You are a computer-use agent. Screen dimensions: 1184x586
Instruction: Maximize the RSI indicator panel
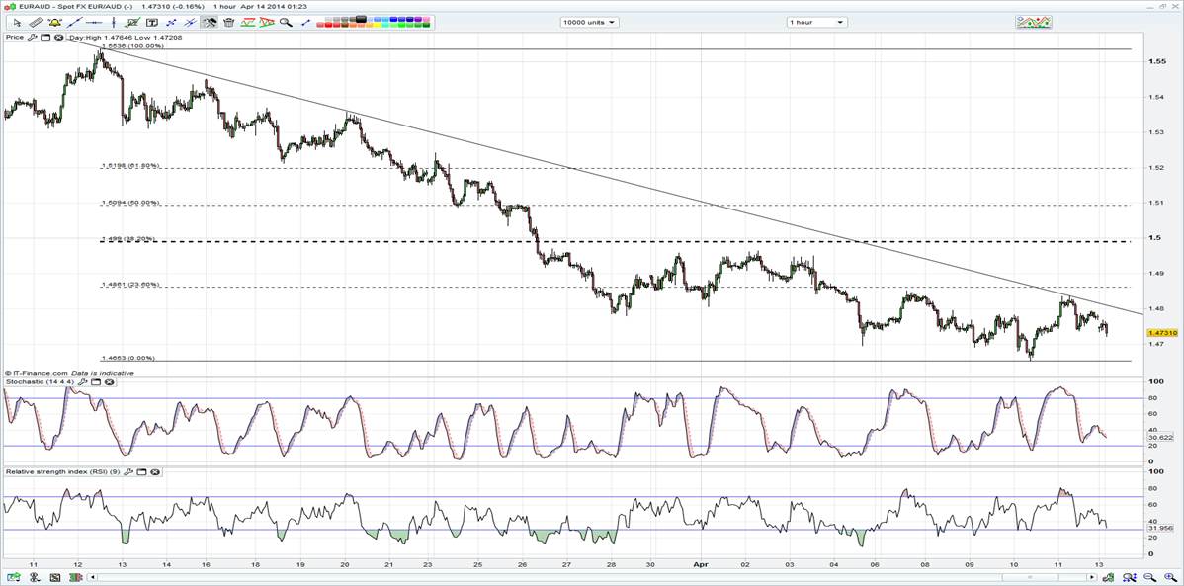(142, 472)
